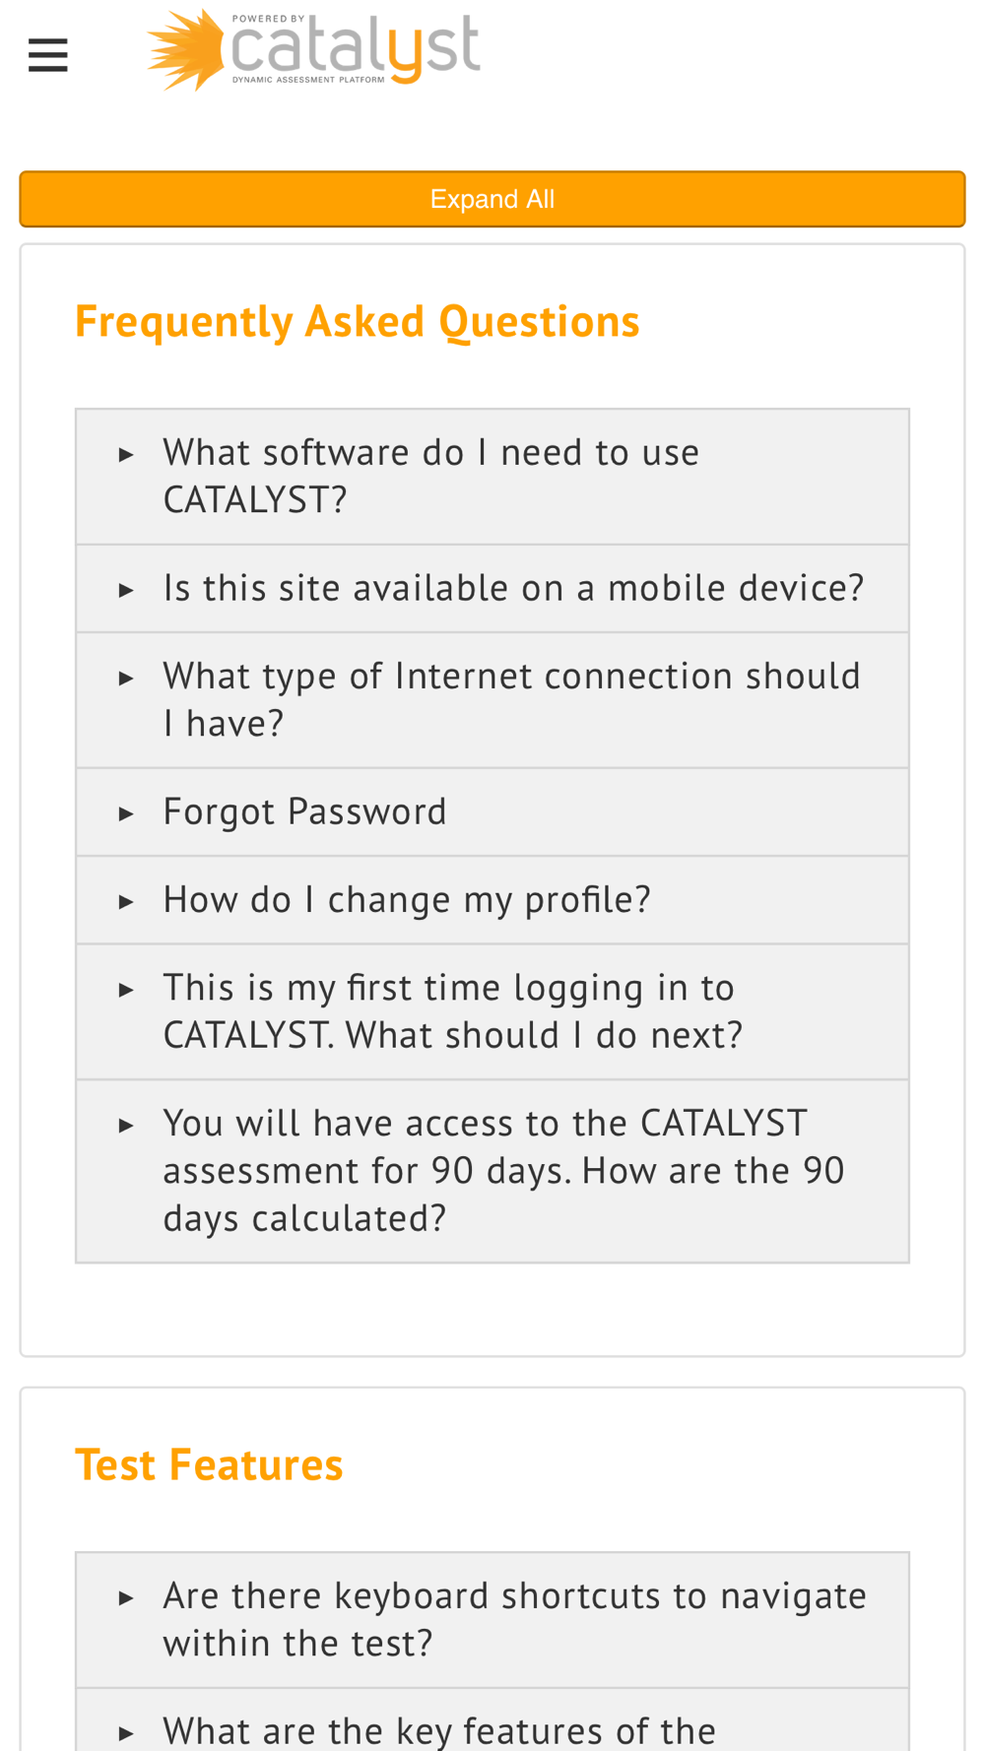The image size is (985, 1751).
Task: Click the arrow beside mobile device question
Action: [126, 590]
